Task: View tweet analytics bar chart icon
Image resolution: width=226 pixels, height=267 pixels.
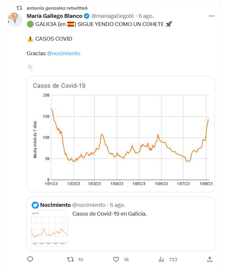Action: coord(161,259)
